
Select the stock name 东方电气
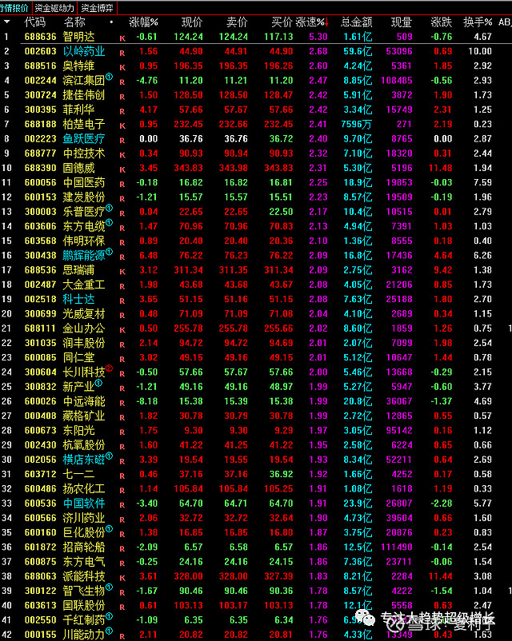coord(84,562)
